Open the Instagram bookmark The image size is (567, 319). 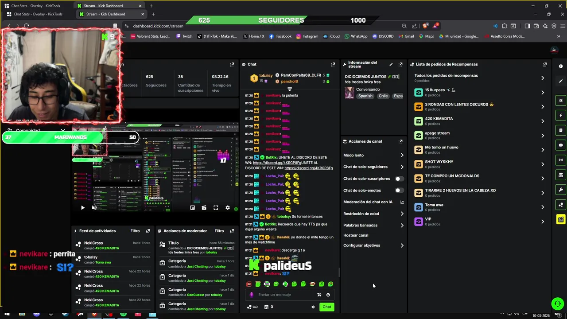[307, 36]
